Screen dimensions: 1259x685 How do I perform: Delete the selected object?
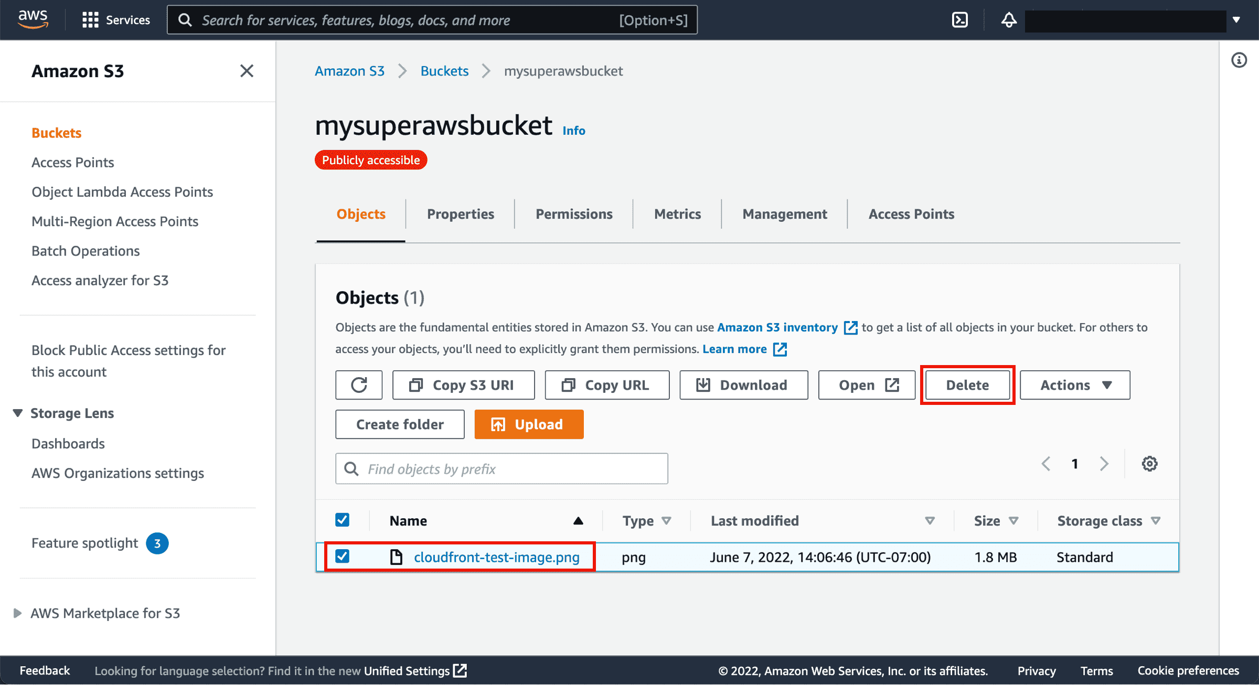(967, 385)
